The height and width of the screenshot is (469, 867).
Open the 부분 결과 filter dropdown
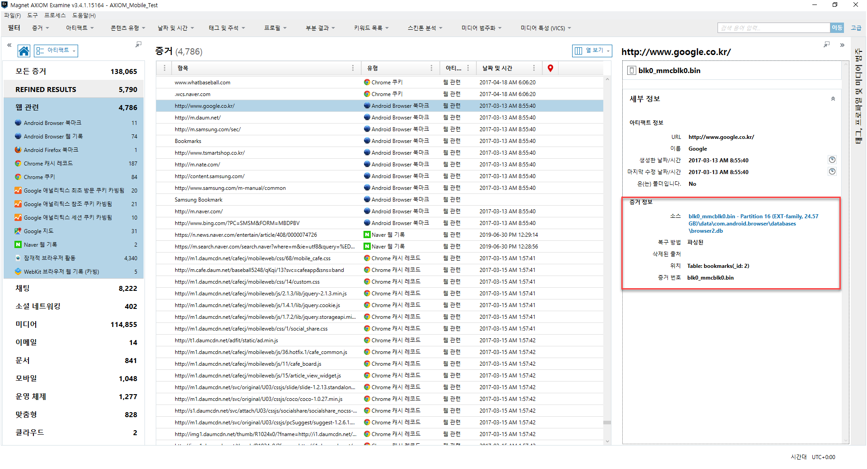point(320,28)
